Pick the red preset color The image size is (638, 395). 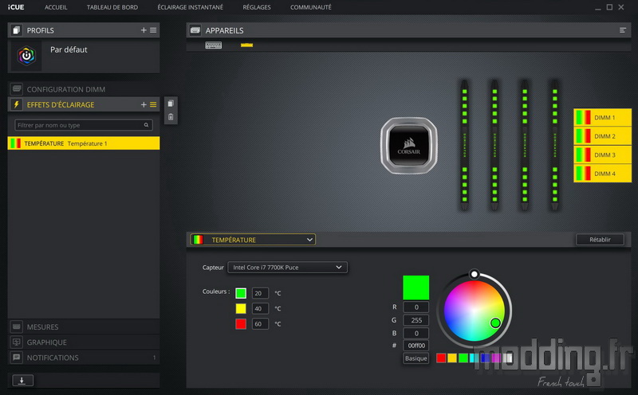(441, 358)
